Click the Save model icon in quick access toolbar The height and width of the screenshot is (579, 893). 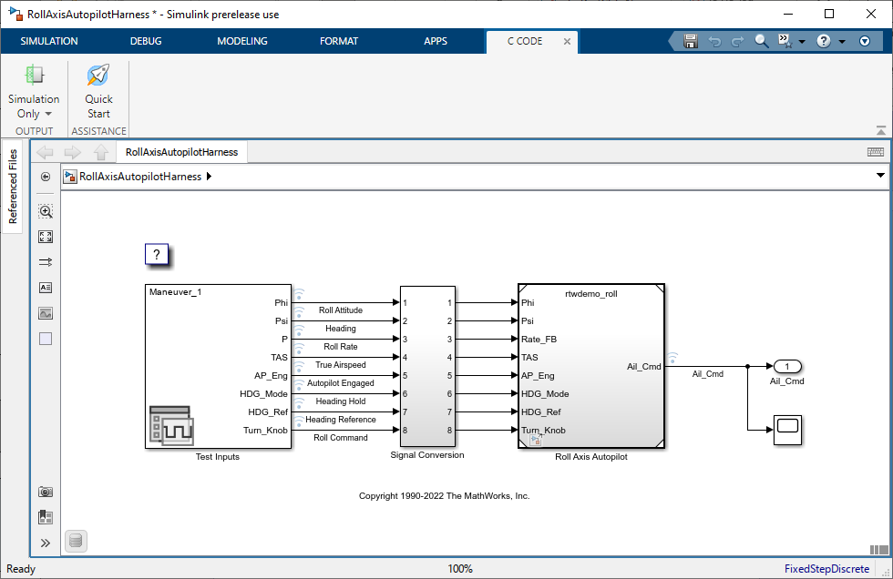tap(690, 41)
